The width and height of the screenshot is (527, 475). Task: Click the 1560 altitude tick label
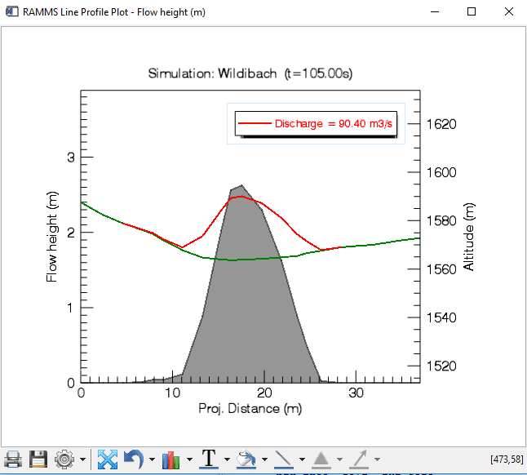tap(441, 269)
